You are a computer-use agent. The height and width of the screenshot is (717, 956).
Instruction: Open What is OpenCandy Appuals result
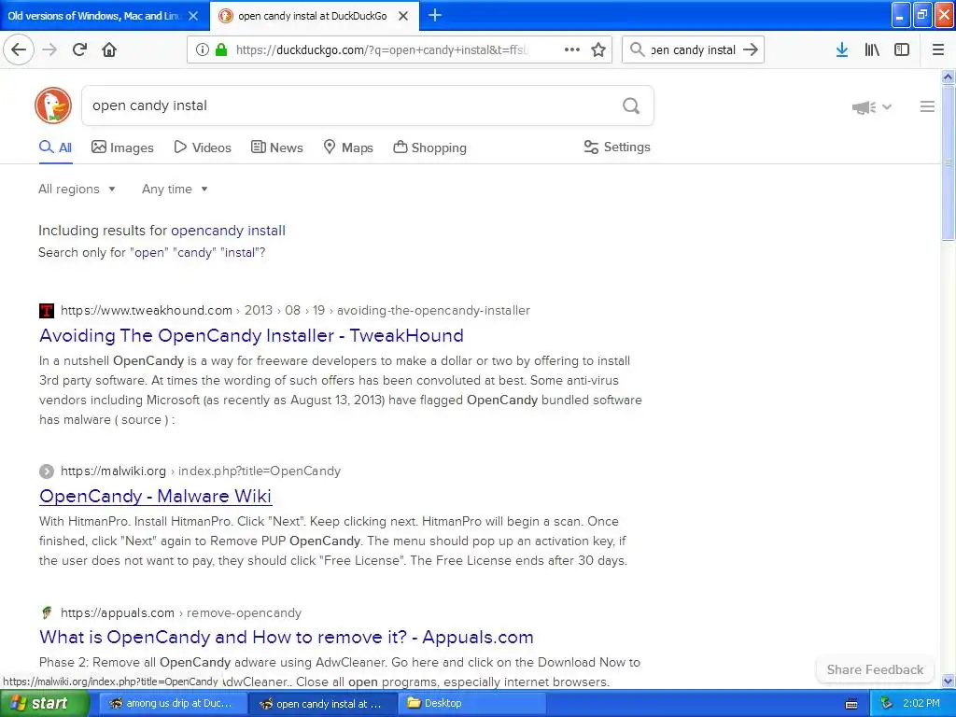(287, 637)
